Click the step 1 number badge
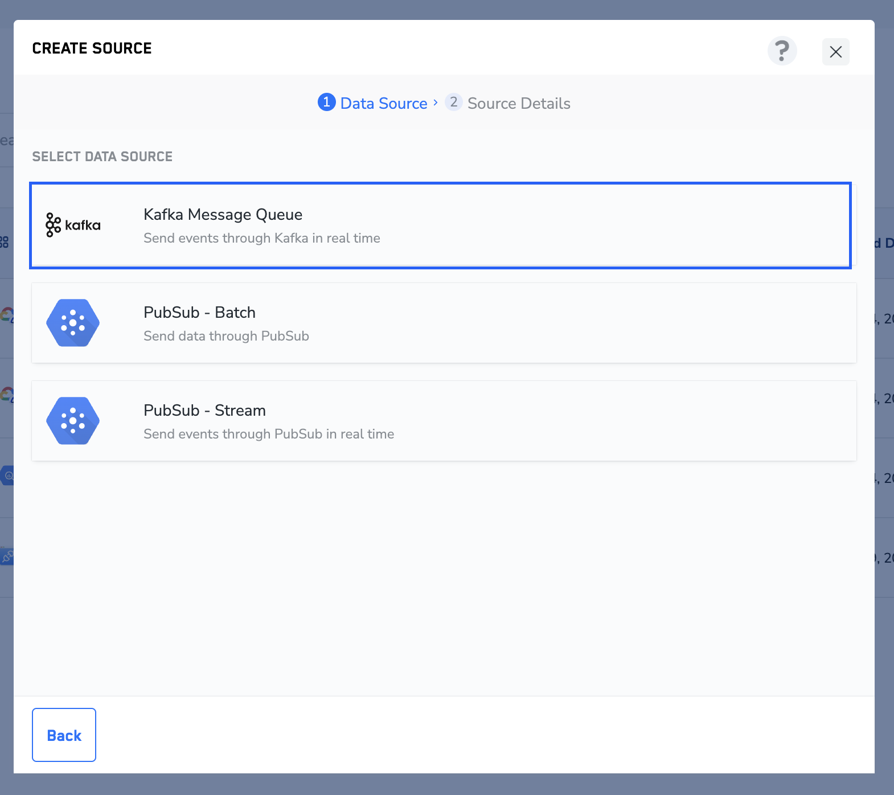 point(326,102)
